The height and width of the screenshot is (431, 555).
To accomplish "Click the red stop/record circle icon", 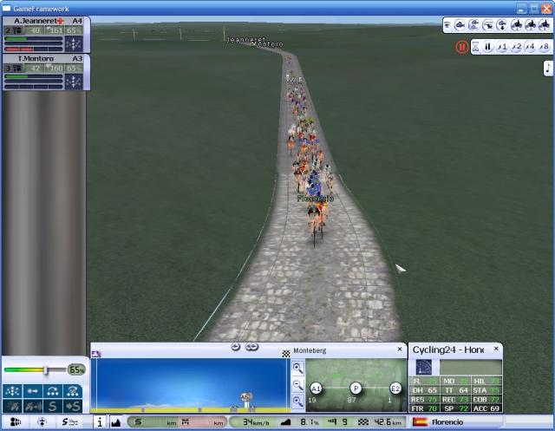I will click(x=461, y=47).
